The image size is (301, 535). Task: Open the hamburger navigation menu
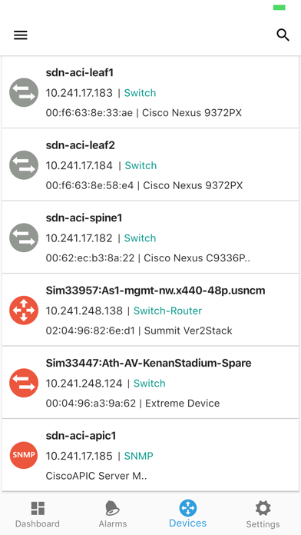point(21,35)
